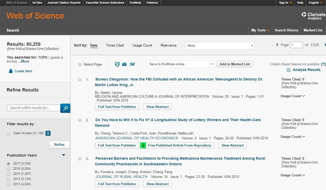Sort results by Relevance
Viewport: 326px width, 190px height.
click(169, 46)
